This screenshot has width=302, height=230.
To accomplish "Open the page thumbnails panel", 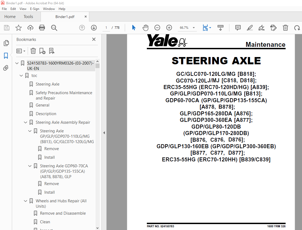I will [x=6, y=43].
